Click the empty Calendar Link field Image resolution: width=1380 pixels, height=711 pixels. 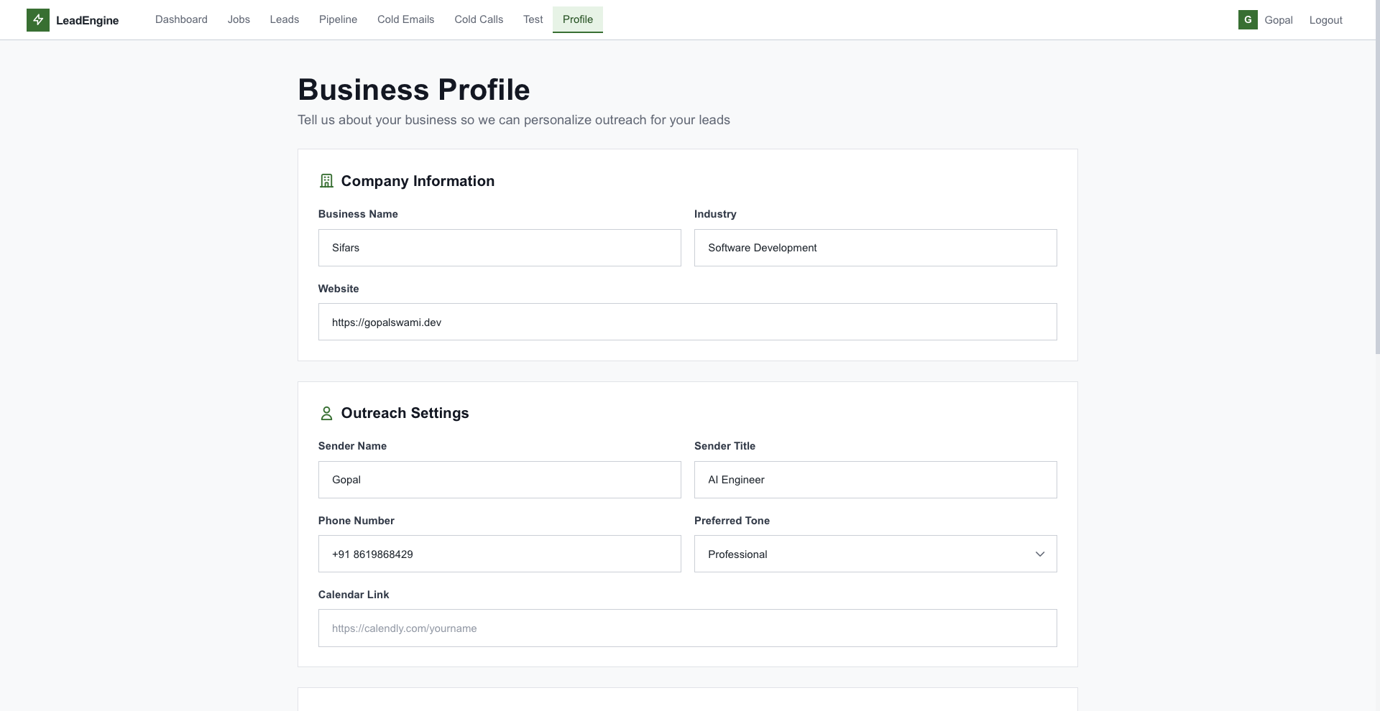click(x=687, y=628)
